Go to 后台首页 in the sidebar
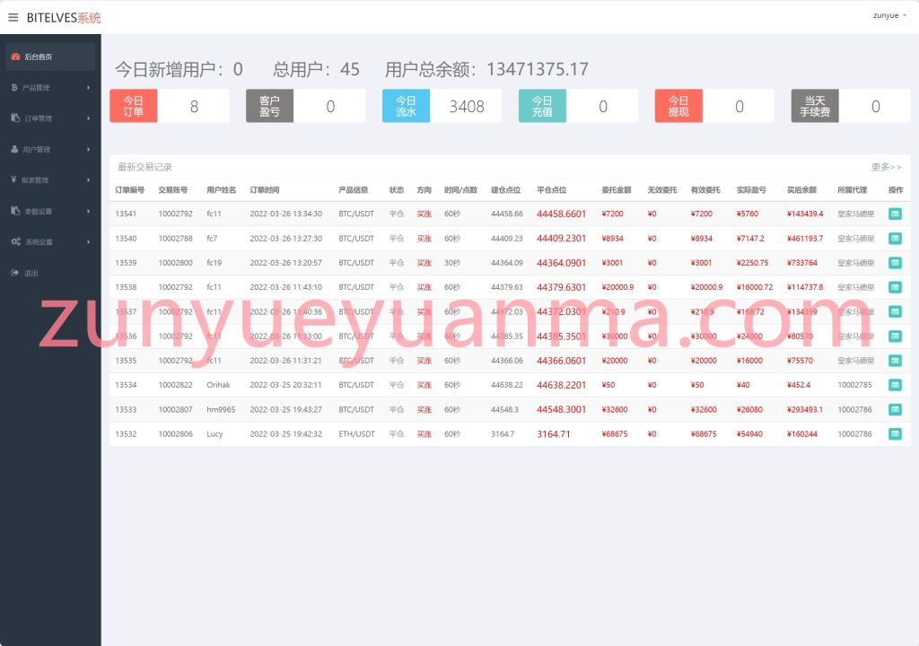 (x=50, y=57)
